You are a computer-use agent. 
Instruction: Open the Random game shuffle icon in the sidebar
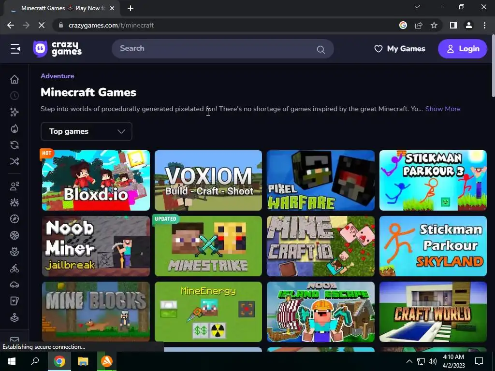coord(15,161)
